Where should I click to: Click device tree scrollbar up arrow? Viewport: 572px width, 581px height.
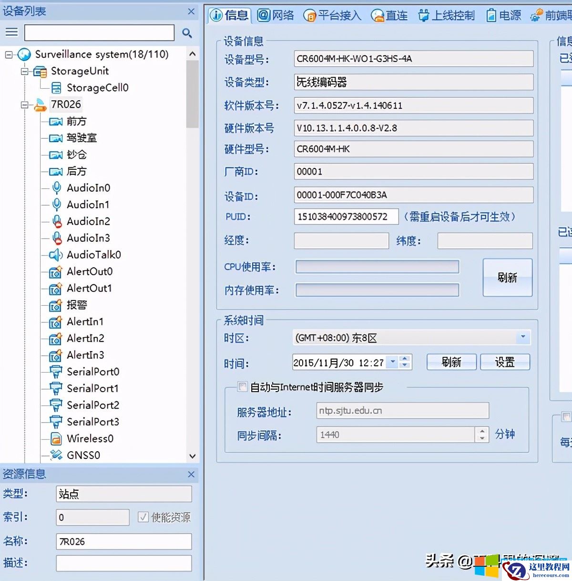[193, 54]
